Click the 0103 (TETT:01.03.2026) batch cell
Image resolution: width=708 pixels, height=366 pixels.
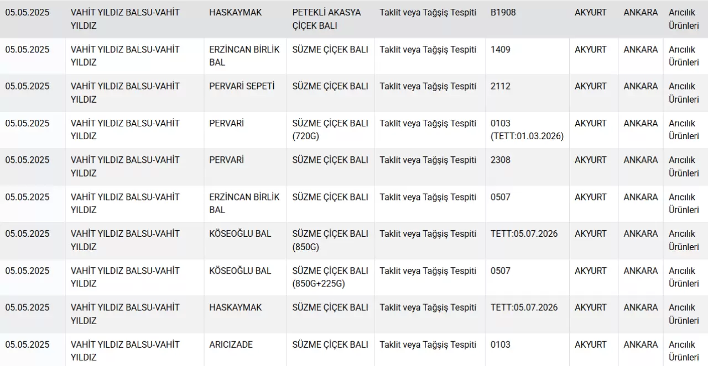point(527,130)
